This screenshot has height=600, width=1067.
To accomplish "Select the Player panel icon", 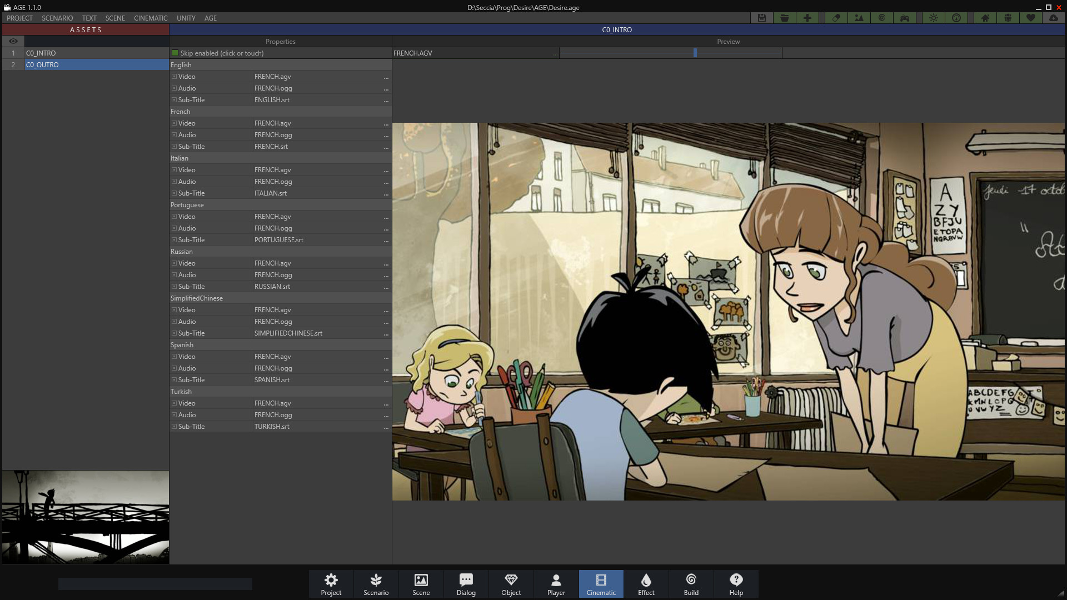I will coord(555,584).
